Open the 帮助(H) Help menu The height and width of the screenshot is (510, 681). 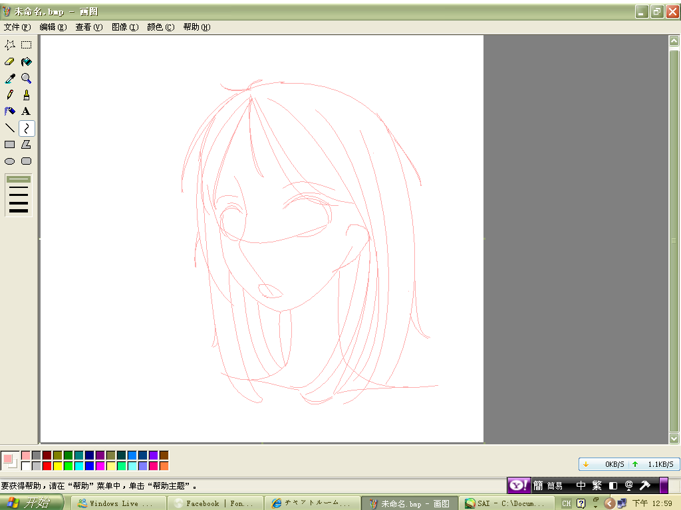click(x=197, y=27)
